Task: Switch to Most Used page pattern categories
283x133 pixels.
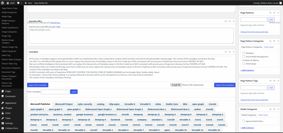Action: (x=269, y=47)
